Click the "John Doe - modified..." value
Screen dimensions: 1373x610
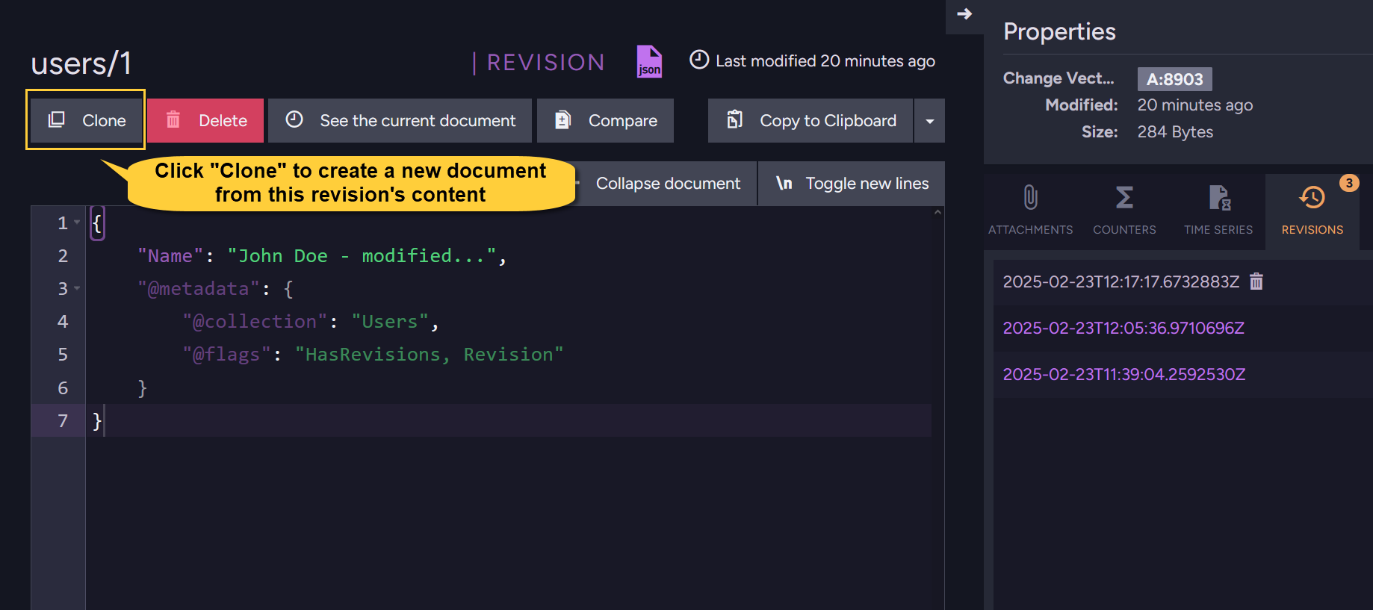point(362,256)
